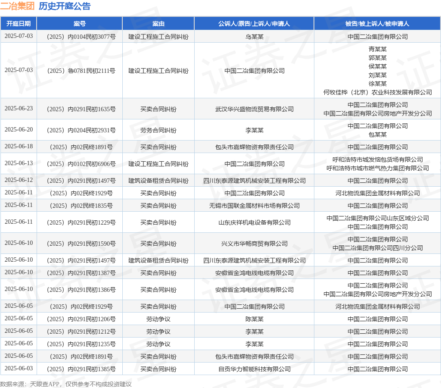This screenshot has height=388, width=441.
Task: Click the date 2025-06-20
Action: click(x=19, y=129)
